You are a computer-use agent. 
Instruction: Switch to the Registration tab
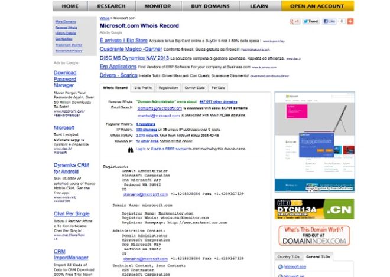168,88
